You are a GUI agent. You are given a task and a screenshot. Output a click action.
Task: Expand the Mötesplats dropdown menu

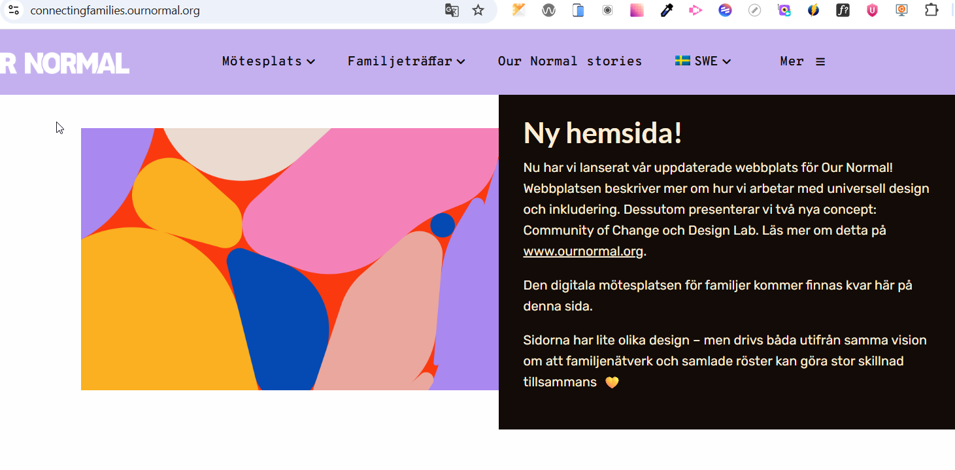click(x=269, y=61)
